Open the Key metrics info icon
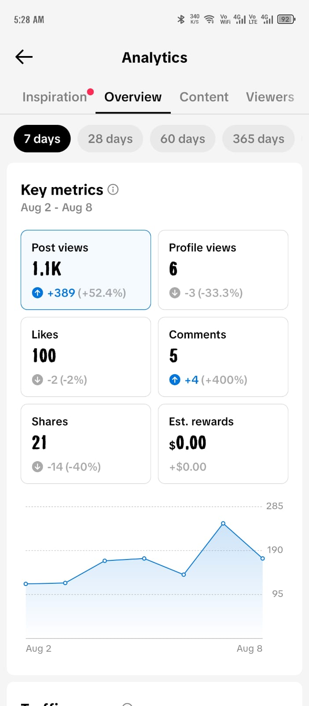 pos(113,190)
